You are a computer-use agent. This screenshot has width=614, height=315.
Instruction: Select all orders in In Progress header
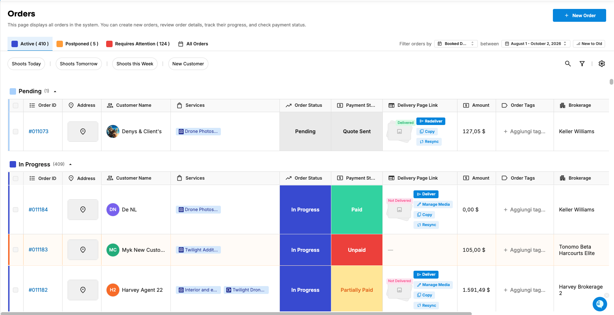point(15,178)
